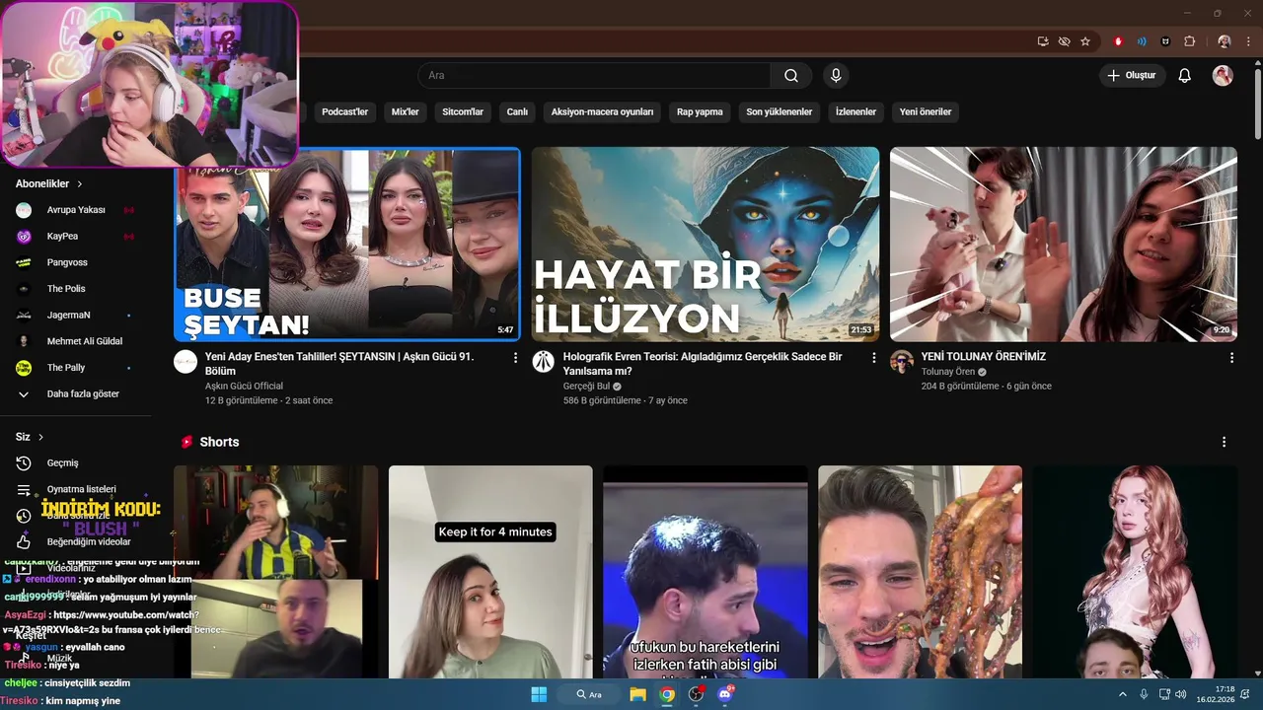The height and width of the screenshot is (710, 1263).
Task: Open the Tolunay Ören dog video thumbnail
Action: tap(1064, 245)
